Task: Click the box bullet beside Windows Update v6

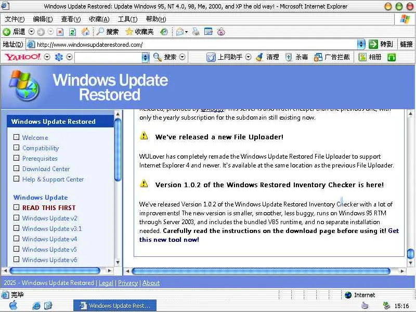Action: click(16, 259)
